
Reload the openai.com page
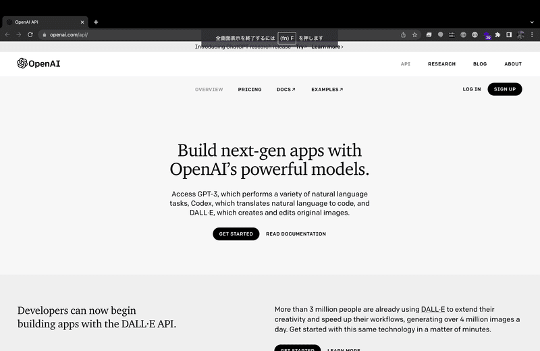[x=30, y=35]
